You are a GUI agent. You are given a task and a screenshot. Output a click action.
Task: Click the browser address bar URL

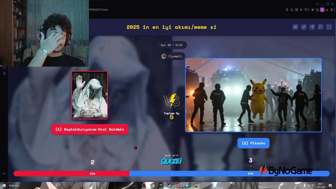98,10
